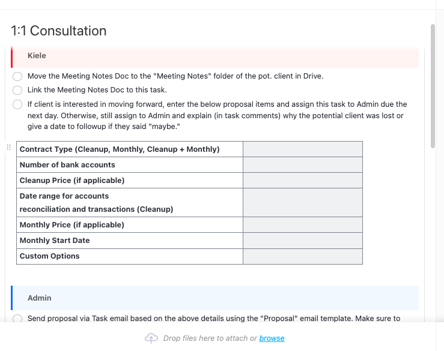Click text 'If client is interested in moving forward'
The width and height of the screenshot is (444, 351).
95,104
